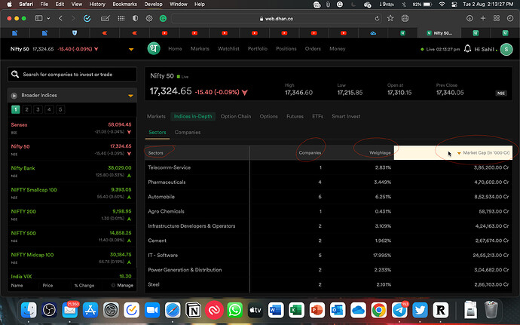The image size is (520, 325).
Task: Click the Manage watchlist button
Action: coord(122,285)
